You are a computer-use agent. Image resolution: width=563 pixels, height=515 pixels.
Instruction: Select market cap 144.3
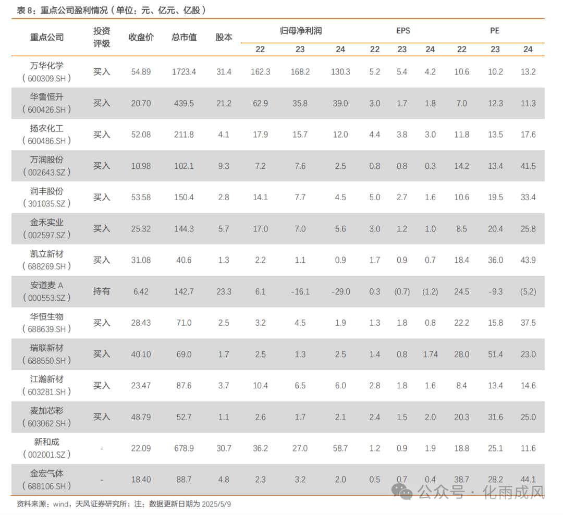point(184,229)
